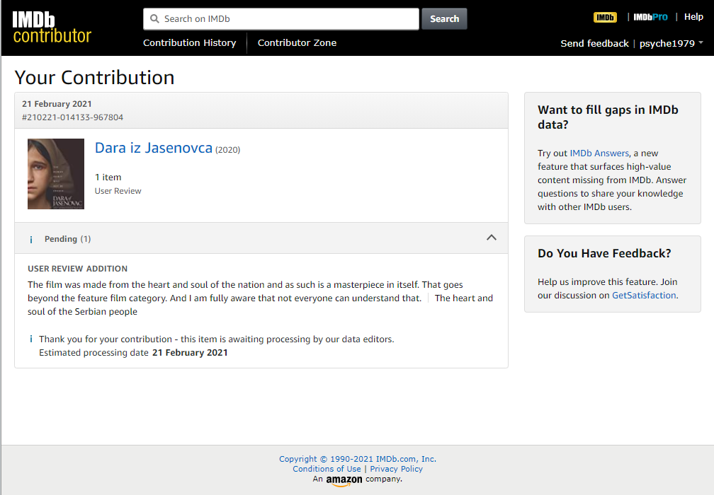Viewport: 714px width, 495px height.
Task: Click the 1 item text
Action: click(x=108, y=177)
